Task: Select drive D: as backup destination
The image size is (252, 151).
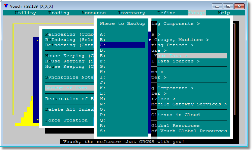Action: coord(122,50)
